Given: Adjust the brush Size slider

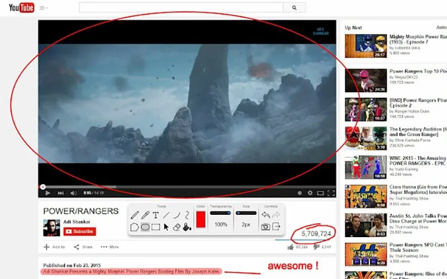Looking at the screenshot, I should [x=246, y=213].
